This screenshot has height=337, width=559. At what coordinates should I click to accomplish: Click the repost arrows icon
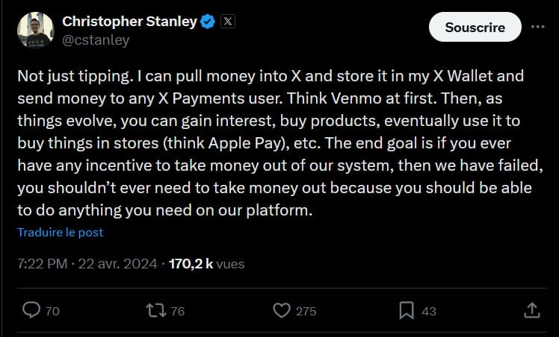[155, 310]
